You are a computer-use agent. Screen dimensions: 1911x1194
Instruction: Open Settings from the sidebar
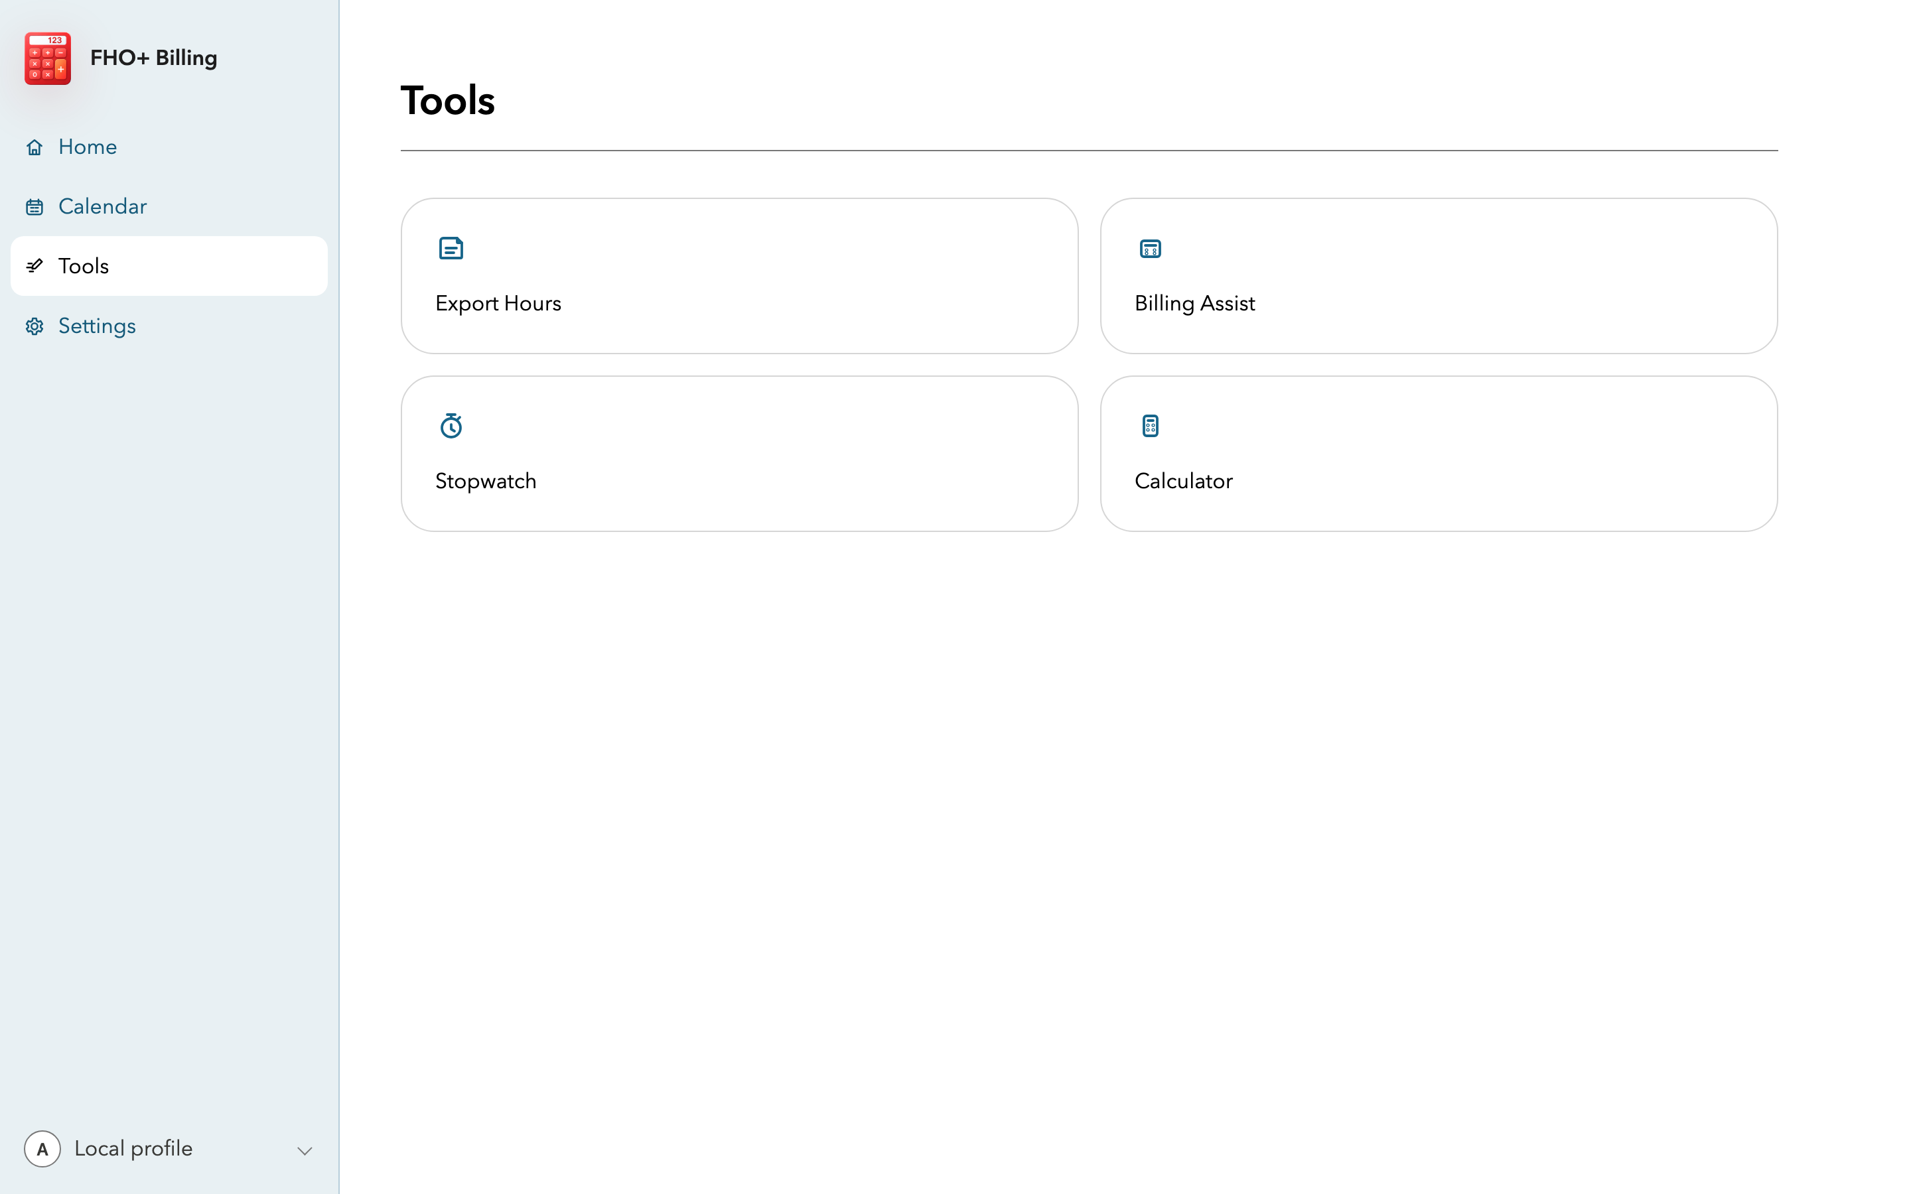169,326
